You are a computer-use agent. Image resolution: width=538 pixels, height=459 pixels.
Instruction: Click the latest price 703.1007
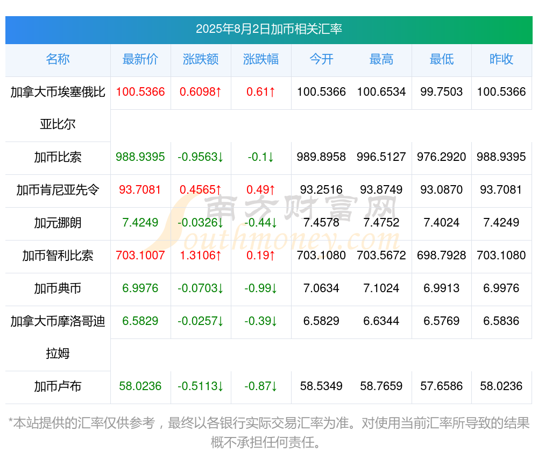[140, 256]
